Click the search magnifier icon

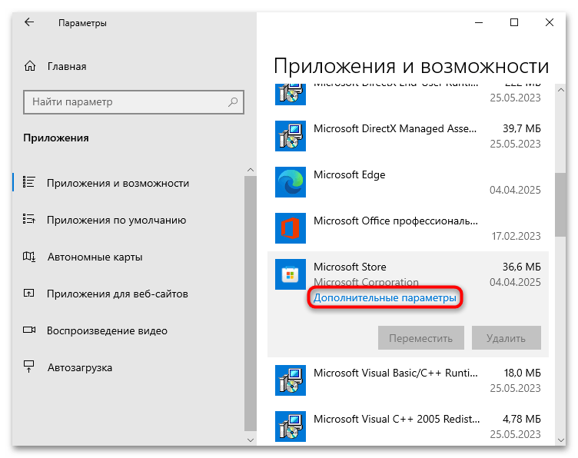tap(233, 101)
